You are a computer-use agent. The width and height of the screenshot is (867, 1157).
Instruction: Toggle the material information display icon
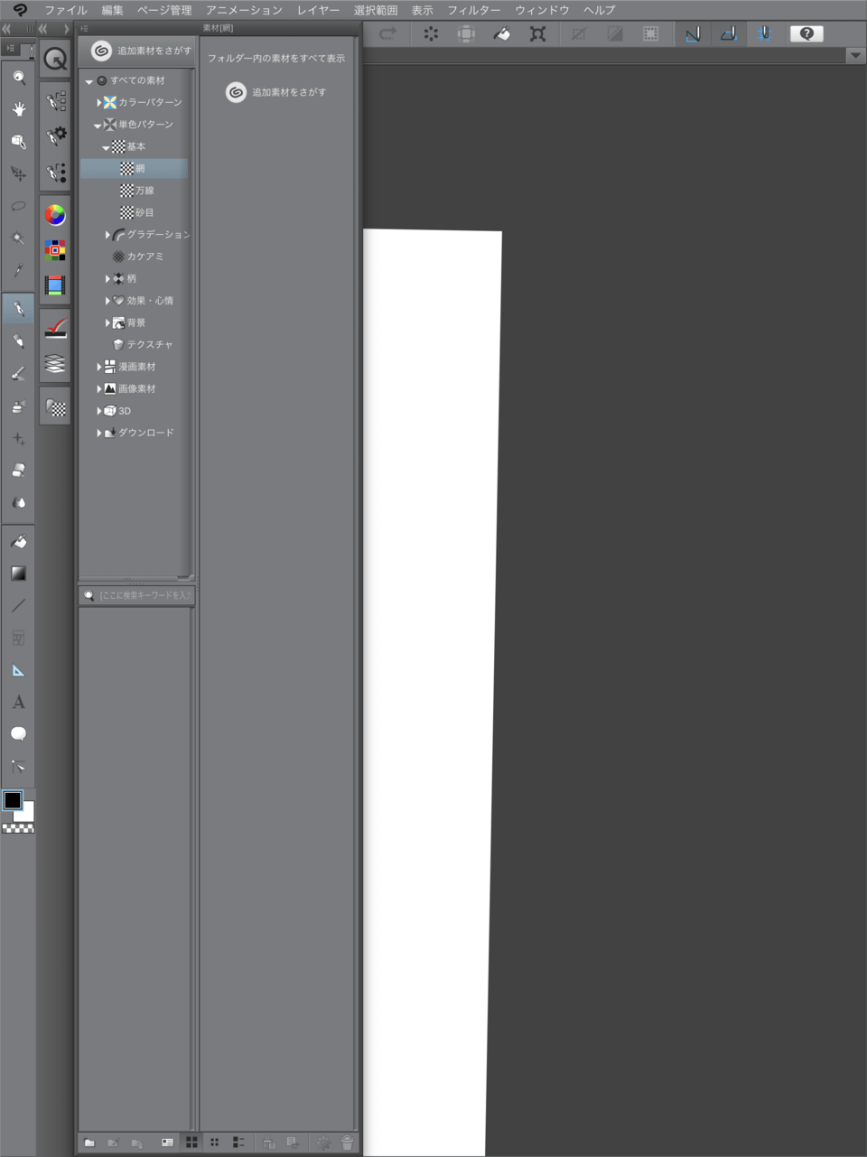click(167, 1143)
